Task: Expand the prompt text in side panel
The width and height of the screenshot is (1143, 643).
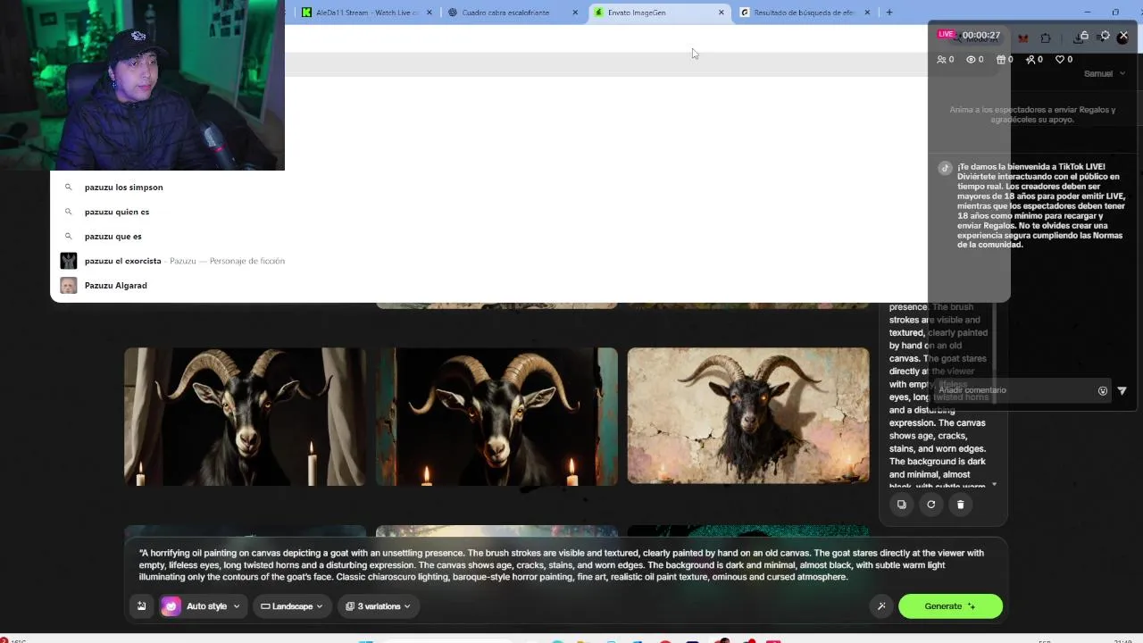Action: click(x=994, y=485)
